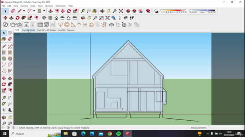This screenshot has height=137, width=245.
Task: Toggle Show/Hide Shadows button
Action: coord(156,11)
